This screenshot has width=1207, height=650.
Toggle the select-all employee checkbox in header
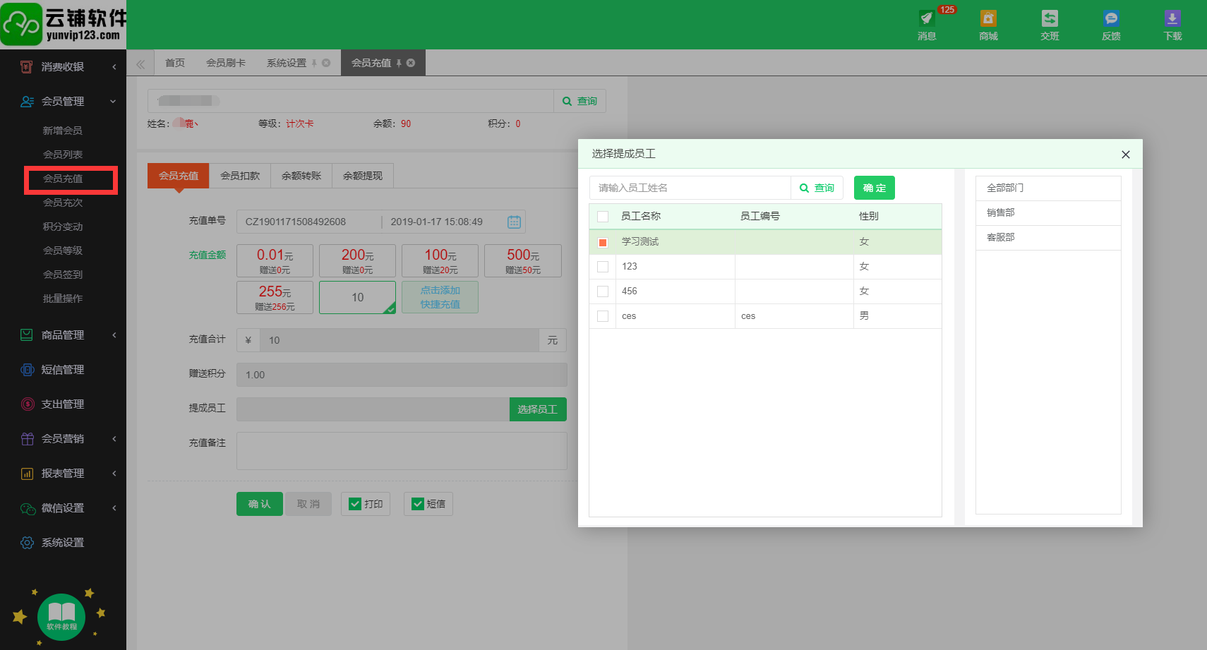[603, 217]
